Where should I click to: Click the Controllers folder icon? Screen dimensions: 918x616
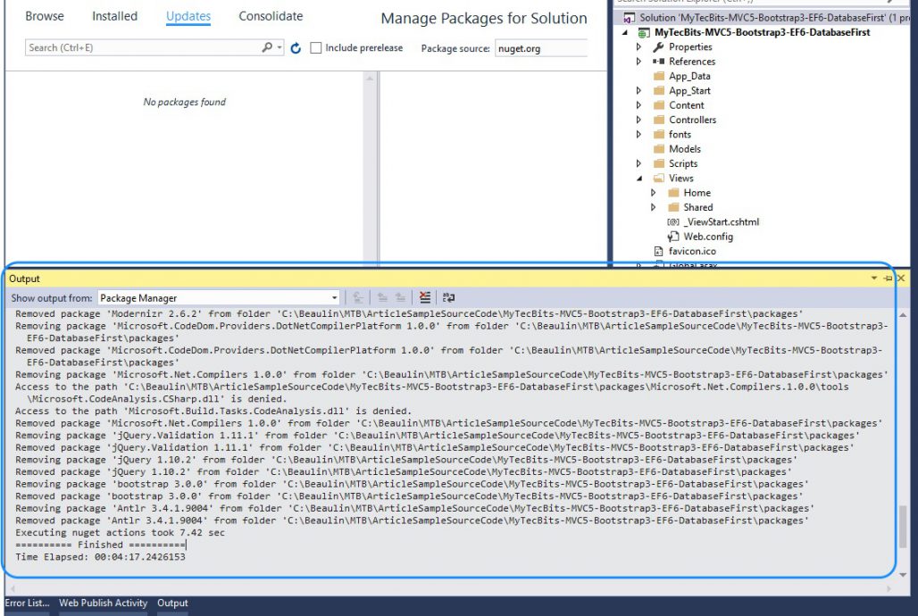coord(659,120)
